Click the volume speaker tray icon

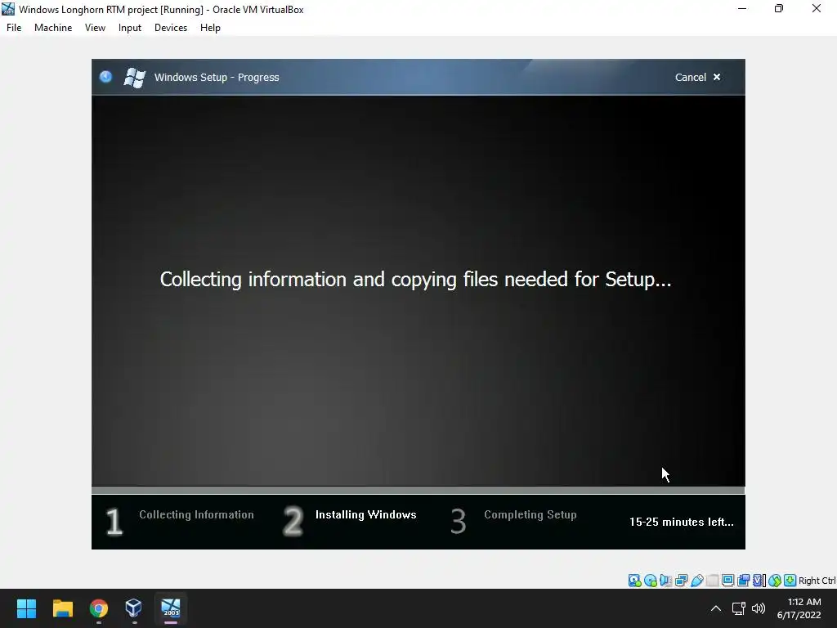759,608
